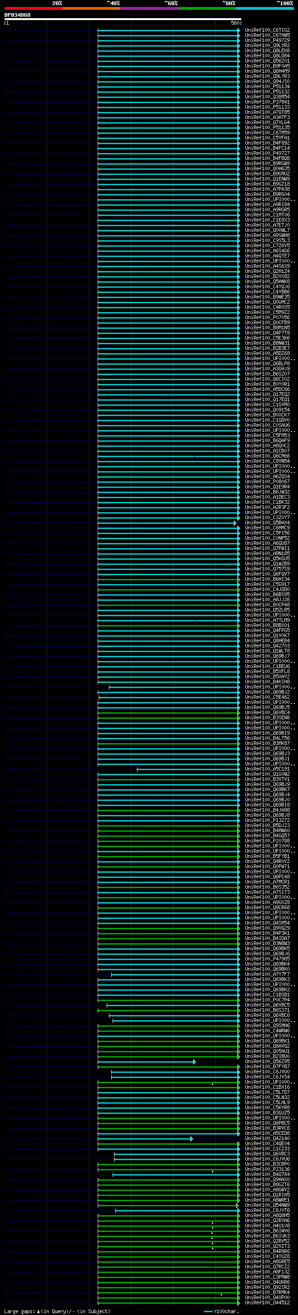Open hit UniRef100_C6TIG2
This screenshot has height=1315, width=298.
[267, 30]
